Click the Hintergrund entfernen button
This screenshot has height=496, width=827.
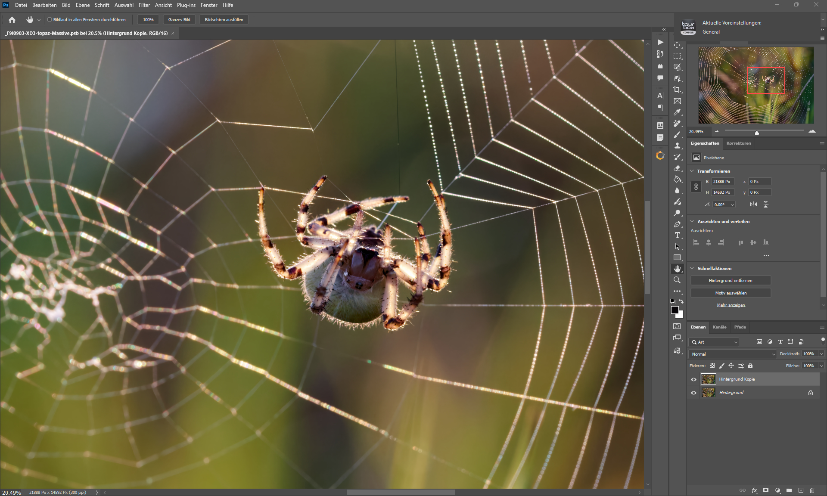(x=731, y=280)
